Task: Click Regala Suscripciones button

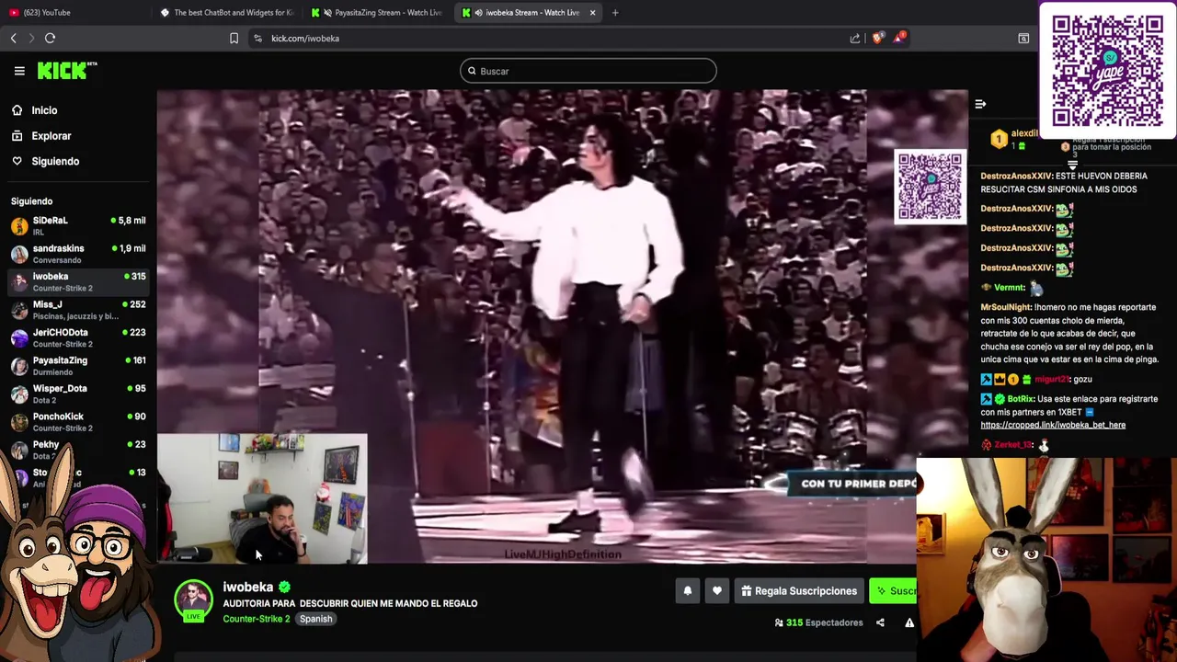Action: [x=799, y=591]
